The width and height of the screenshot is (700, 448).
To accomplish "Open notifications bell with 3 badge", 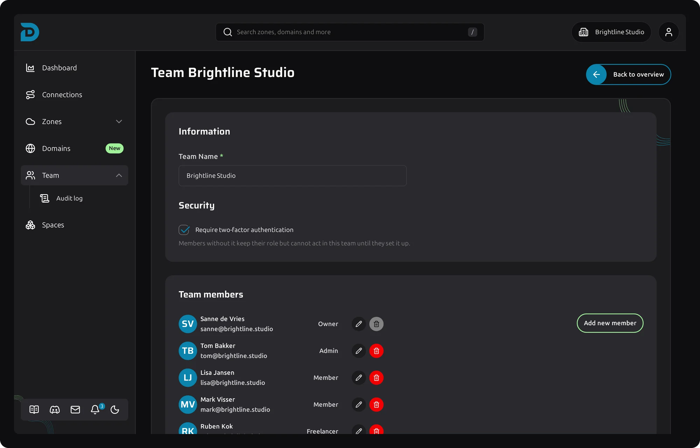I will pyautogui.click(x=95, y=409).
